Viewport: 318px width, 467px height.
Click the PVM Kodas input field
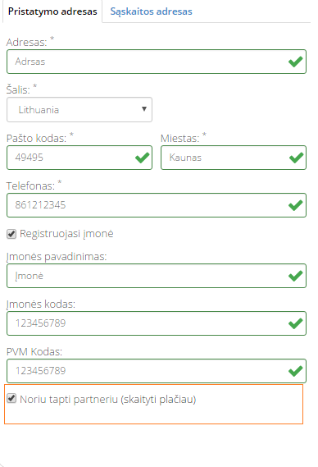click(x=157, y=371)
